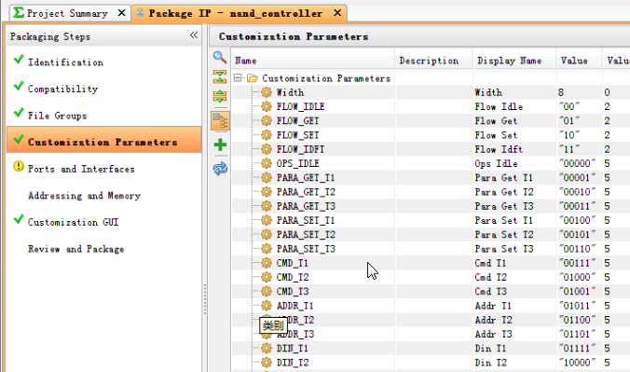Collapse all rows with the collapse-all icon
This screenshot has width=630, height=372.
coord(220,76)
